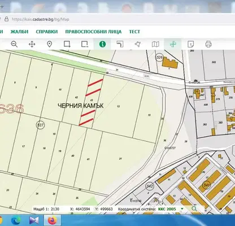Choose the rectangle add-selection tool

click(x=67, y=44)
